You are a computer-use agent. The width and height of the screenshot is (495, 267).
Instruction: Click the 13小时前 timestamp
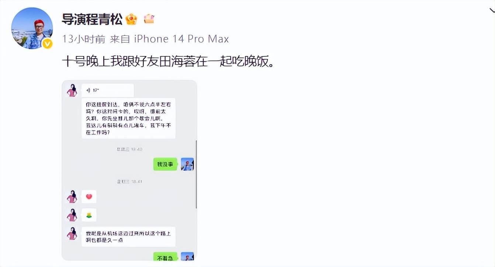pyautogui.click(x=84, y=39)
